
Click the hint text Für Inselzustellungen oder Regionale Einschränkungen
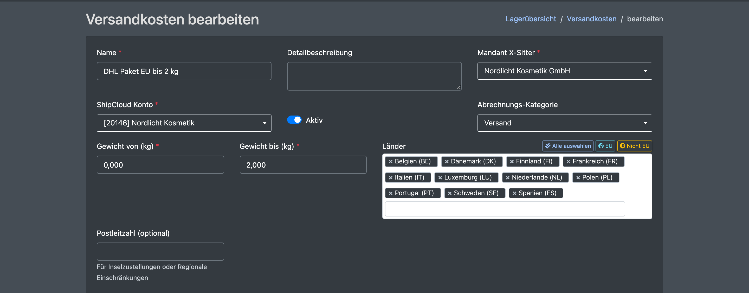pos(152,272)
